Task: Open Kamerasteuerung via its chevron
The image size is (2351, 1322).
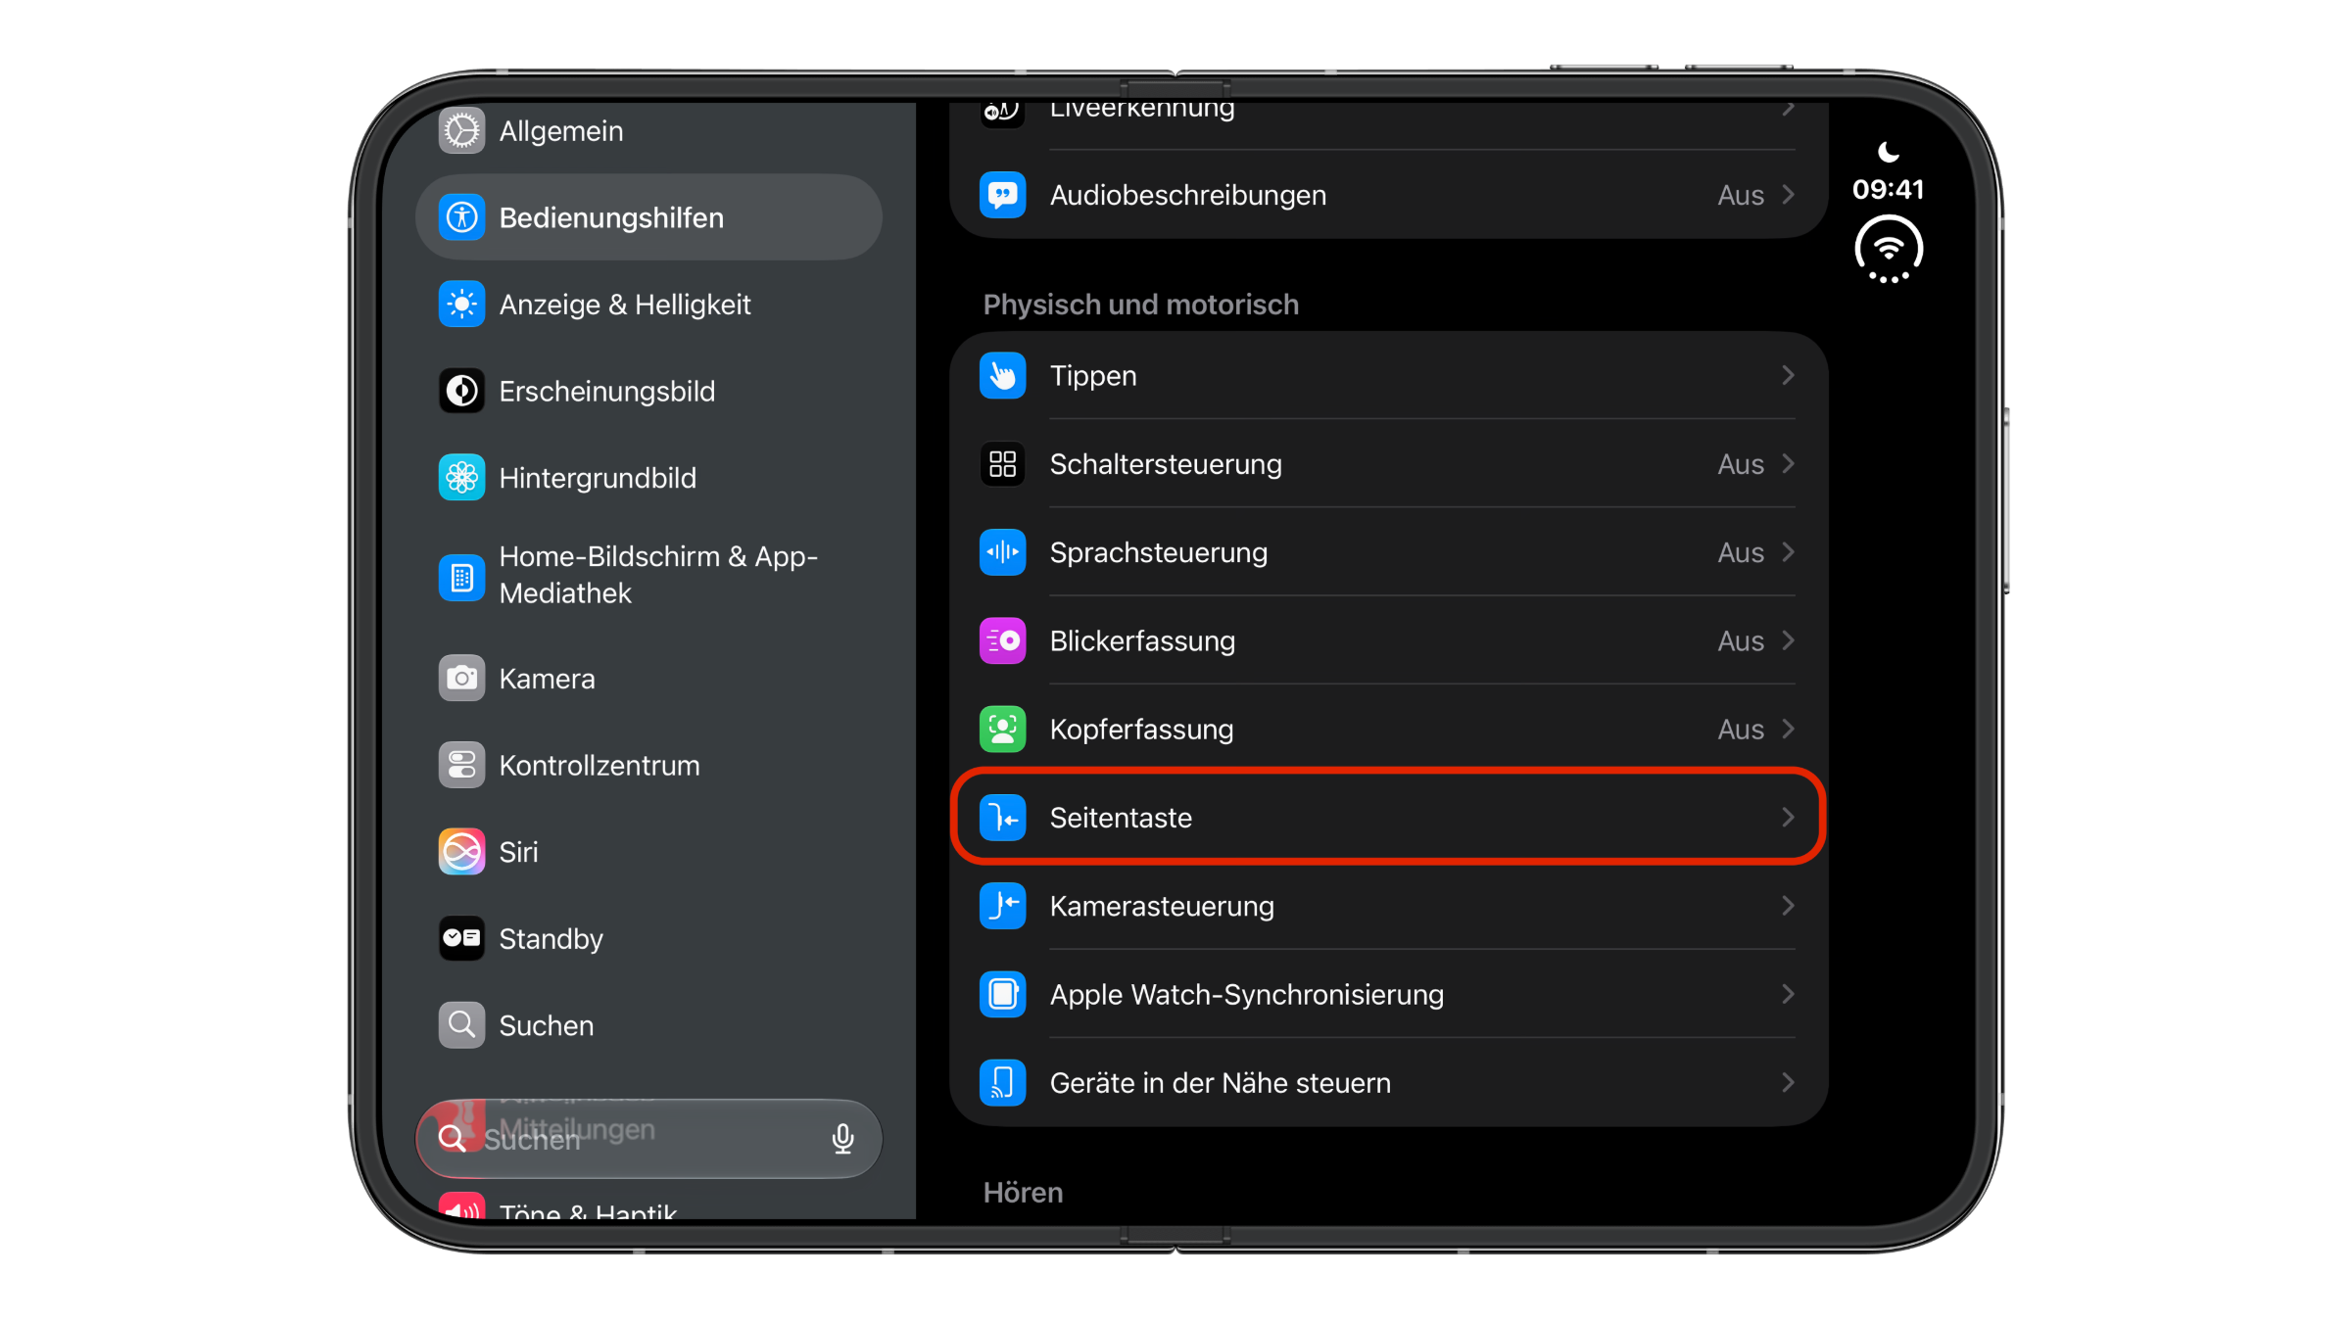Action: 1788,906
